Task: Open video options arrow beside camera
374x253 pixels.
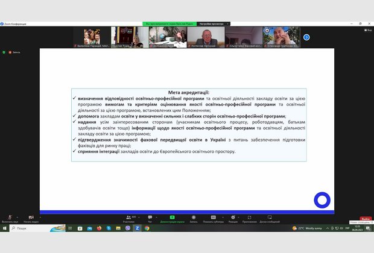Action: pyautogui.click(x=40, y=217)
